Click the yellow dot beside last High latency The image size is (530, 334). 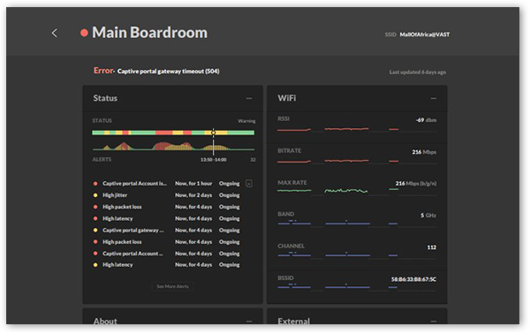click(95, 265)
